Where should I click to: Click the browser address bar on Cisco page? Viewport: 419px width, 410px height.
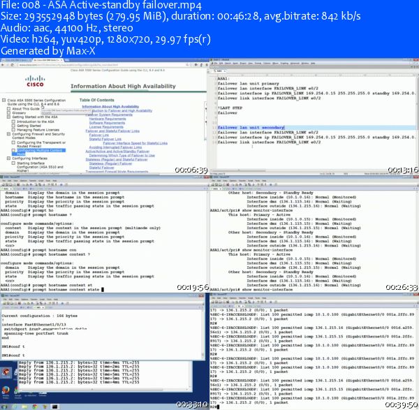pyautogui.click(x=101, y=65)
